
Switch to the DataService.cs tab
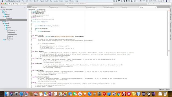tap(54, 7)
